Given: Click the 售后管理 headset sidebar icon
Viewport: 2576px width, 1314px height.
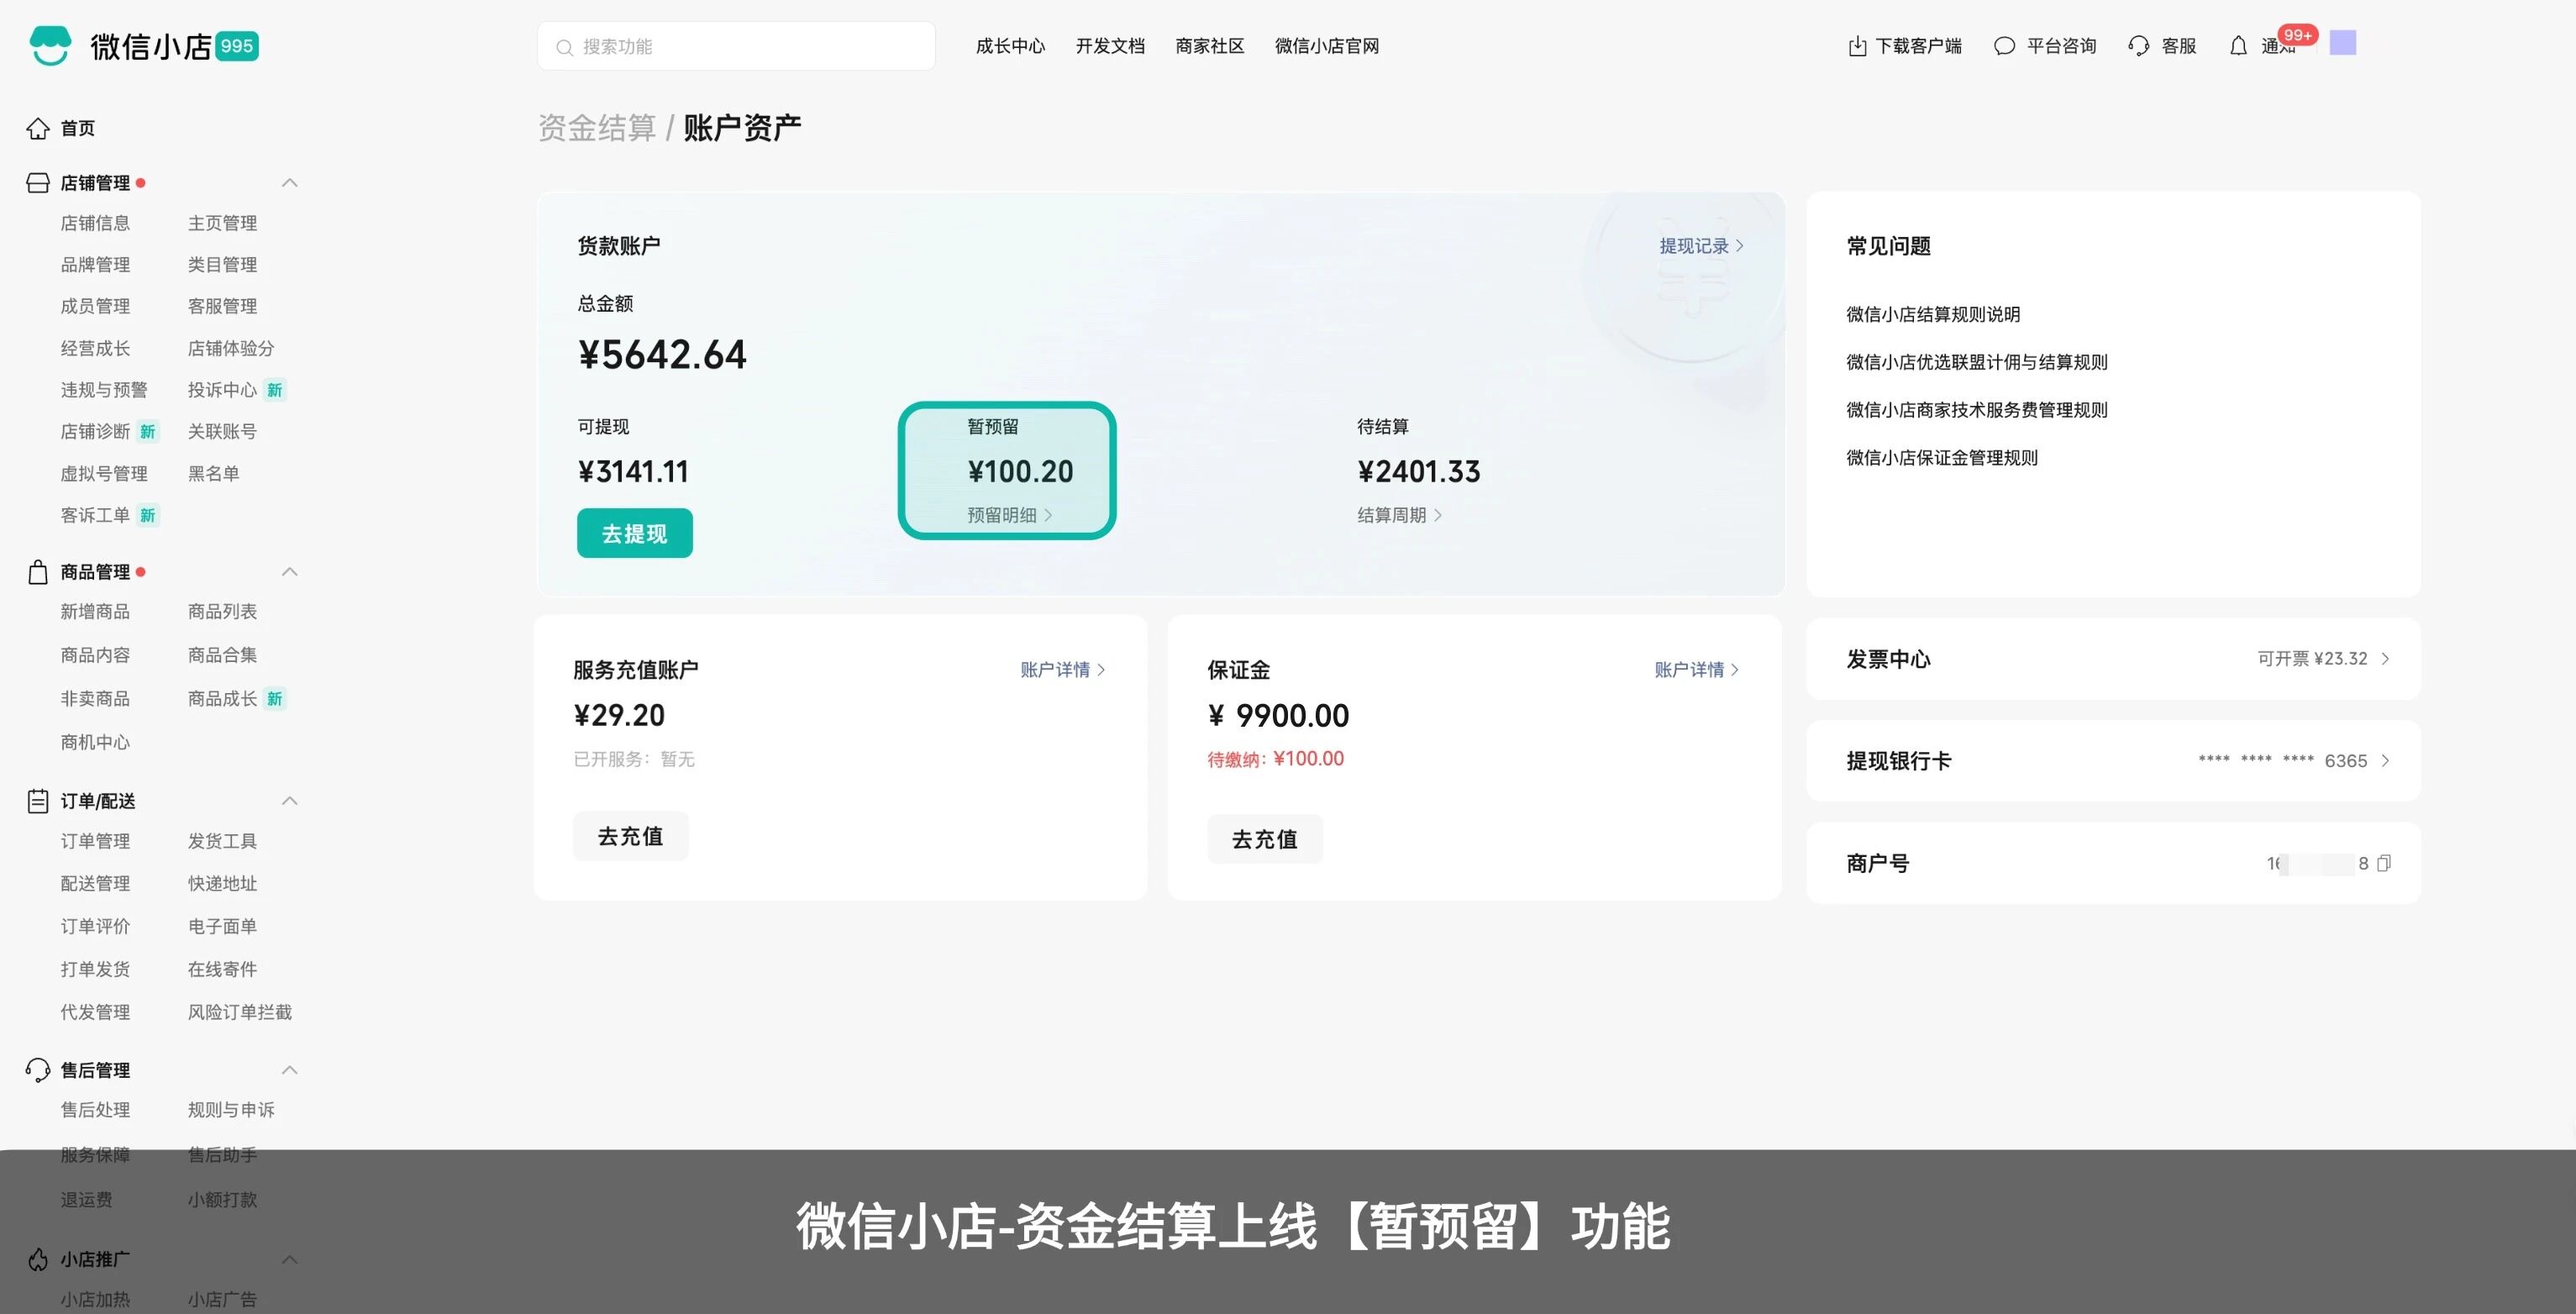Looking at the screenshot, I should pos(38,1070).
